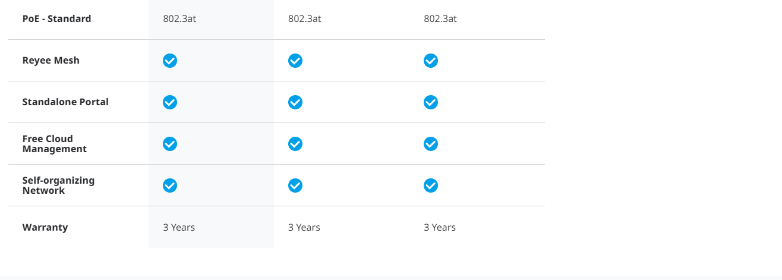The height and width of the screenshot is (280, 782).
Task: Click the Reyee Mesh row label
Action: point(51,61)
